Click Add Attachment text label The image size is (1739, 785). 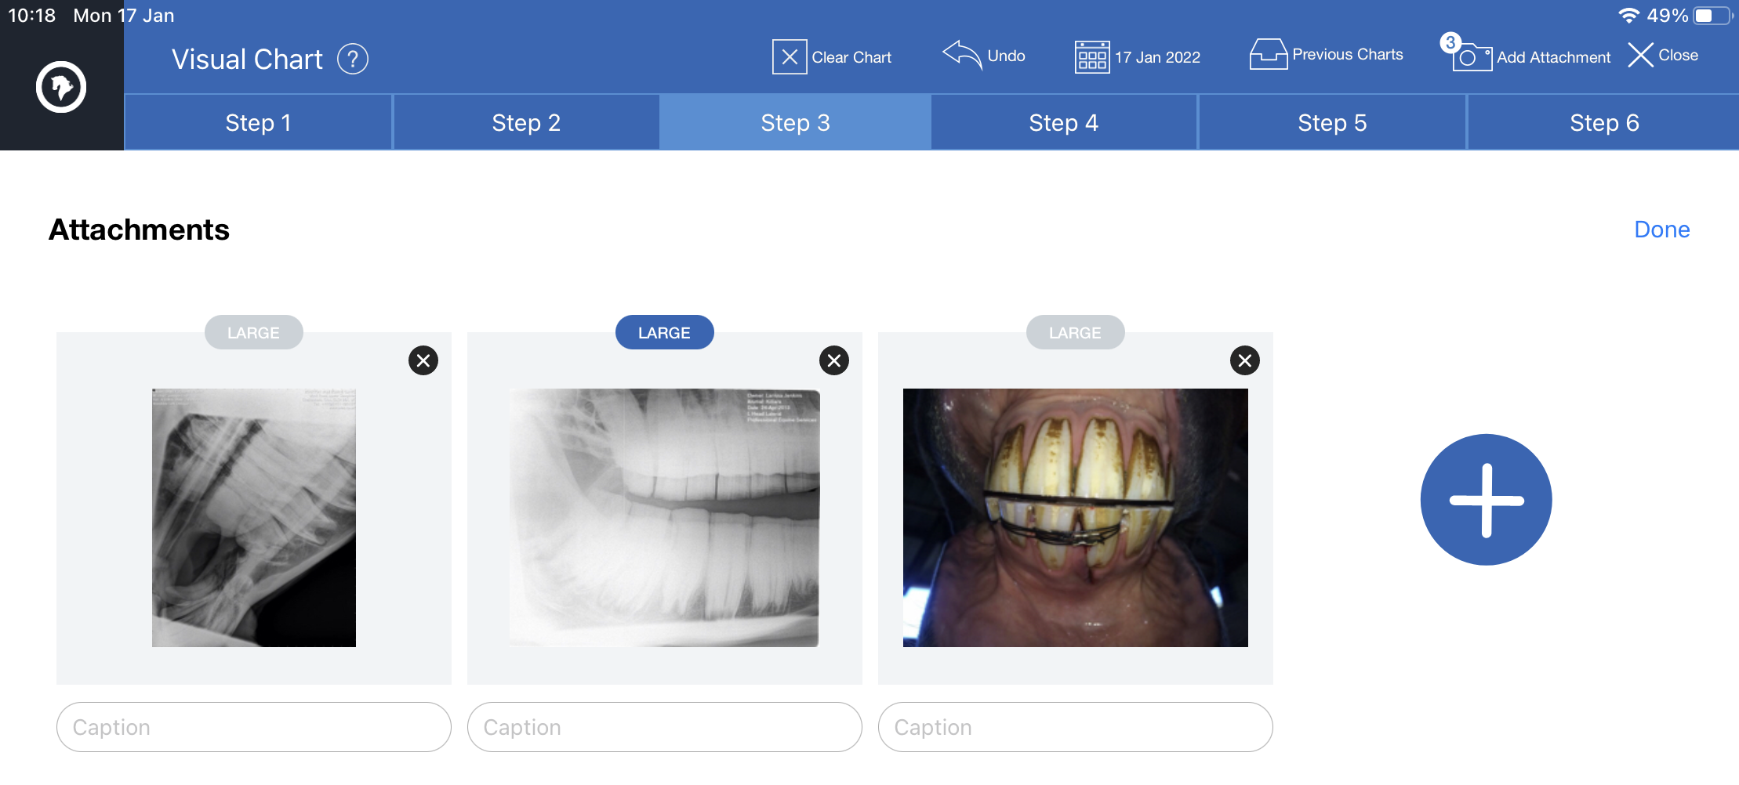(1553, 57)
